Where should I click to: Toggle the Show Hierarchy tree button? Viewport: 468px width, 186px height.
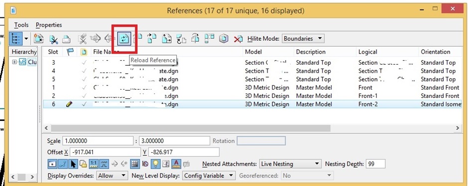point(15,39)
